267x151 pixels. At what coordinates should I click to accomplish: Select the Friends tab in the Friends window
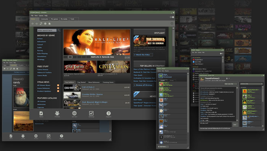(x=163, y=80)
